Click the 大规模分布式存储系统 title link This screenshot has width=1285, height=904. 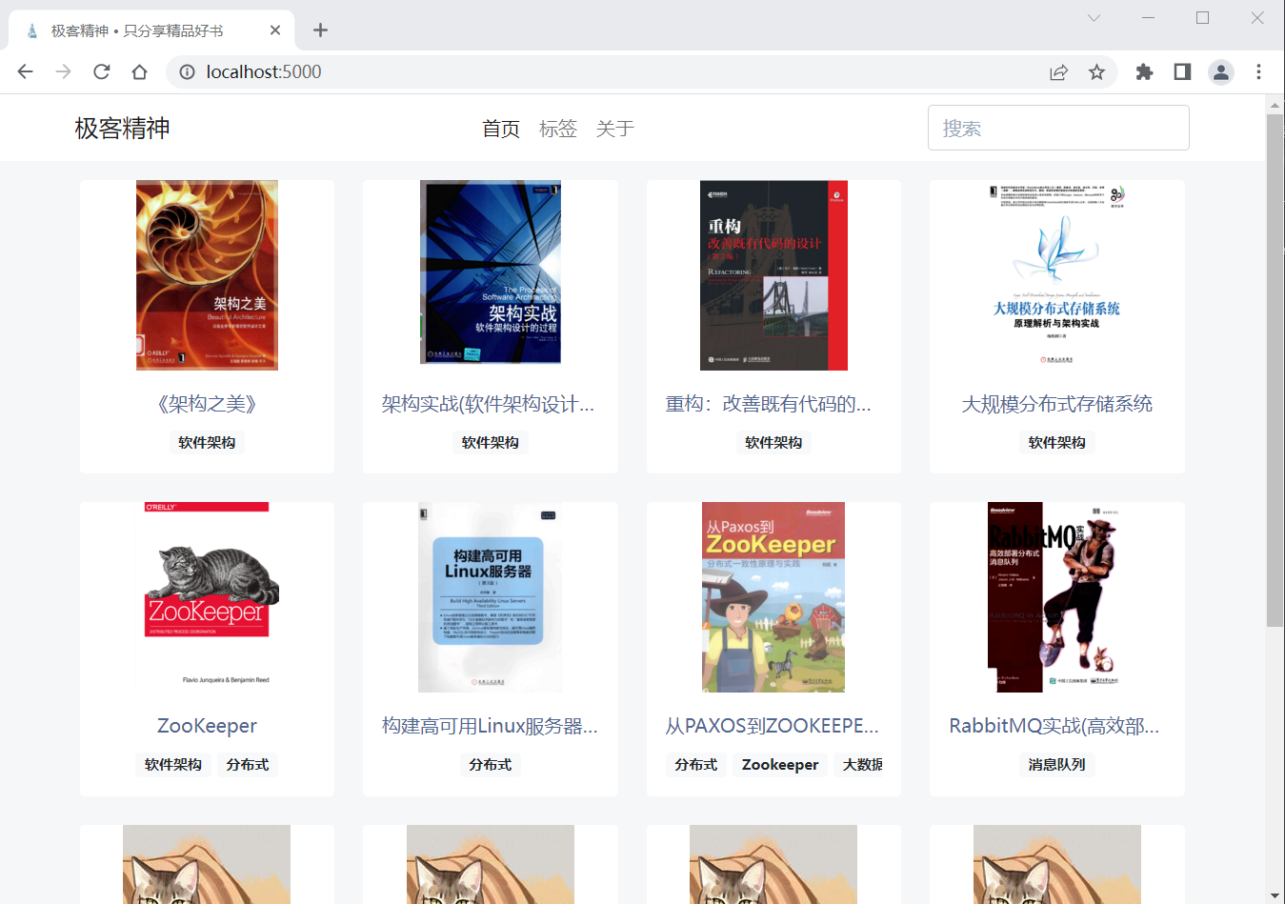coord(1057,404)
